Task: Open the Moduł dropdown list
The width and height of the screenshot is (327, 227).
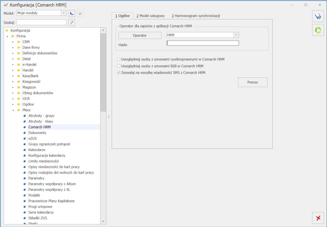Action: tap(64, 13)
